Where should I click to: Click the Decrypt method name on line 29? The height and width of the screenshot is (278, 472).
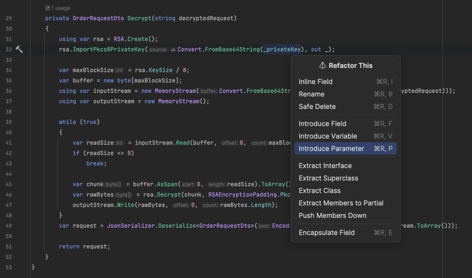138,18
